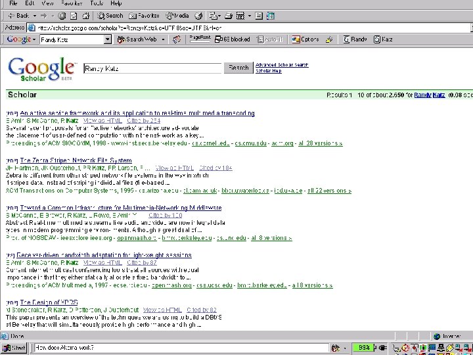Open the Search pane toolbar button
The width and height of the screenshot is (473, 355).
coord(110,16)
